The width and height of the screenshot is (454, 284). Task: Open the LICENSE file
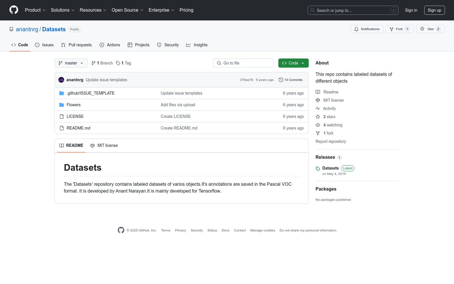click(75, 116)
